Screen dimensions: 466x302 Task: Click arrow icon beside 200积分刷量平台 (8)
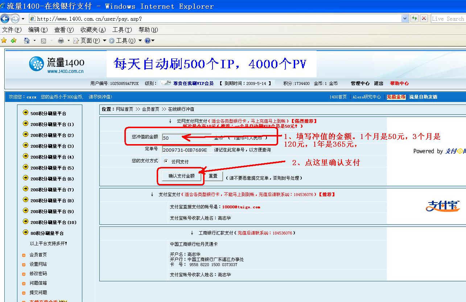coord(25,200)
